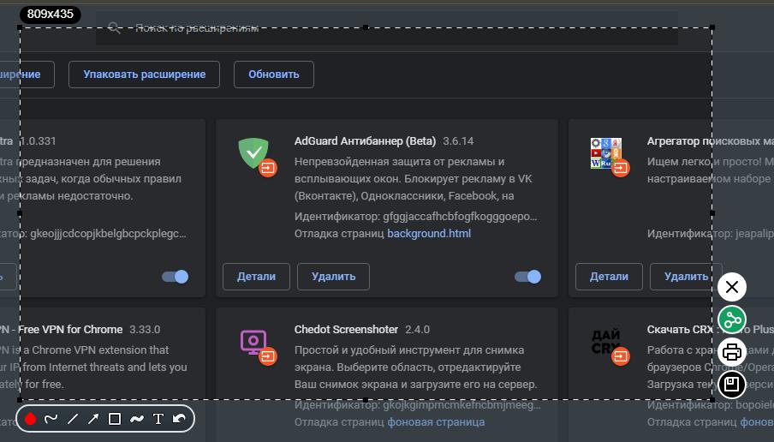Click the AdGuard green shield icon
Image resolution: width=774 pixels, height=442 pixels.
253,152
